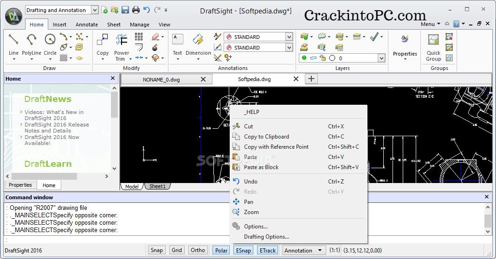Switch to the Insert ribbon tab
The width and height of the screenshot is (496, 259).
point(59,24)
